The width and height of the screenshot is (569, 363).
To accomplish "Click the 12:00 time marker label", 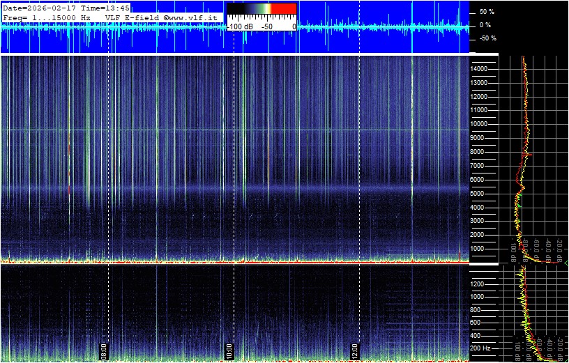I will [x=354, y=349].
